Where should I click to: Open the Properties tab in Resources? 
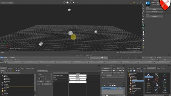[x=138, y=68]
